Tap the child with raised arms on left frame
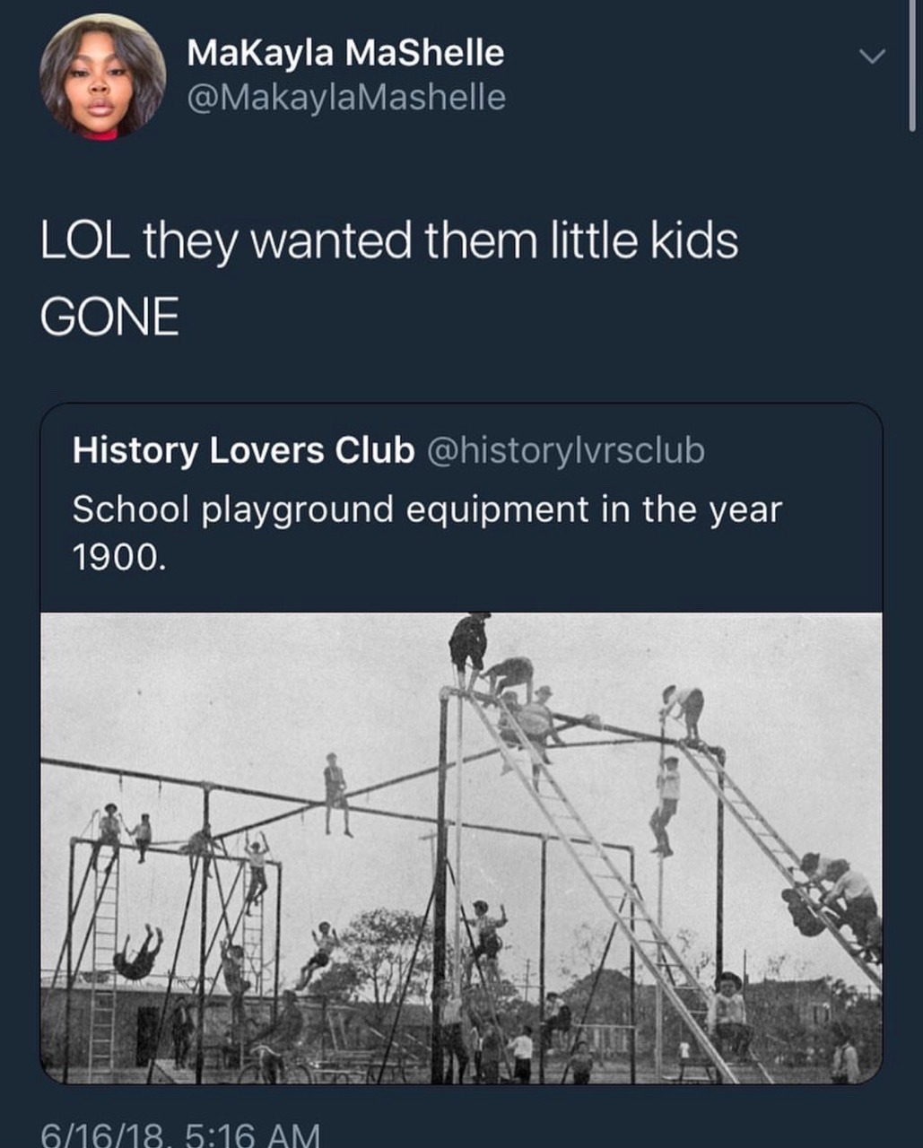Viewport: 923px width, 1148px height. pos(257,868)
